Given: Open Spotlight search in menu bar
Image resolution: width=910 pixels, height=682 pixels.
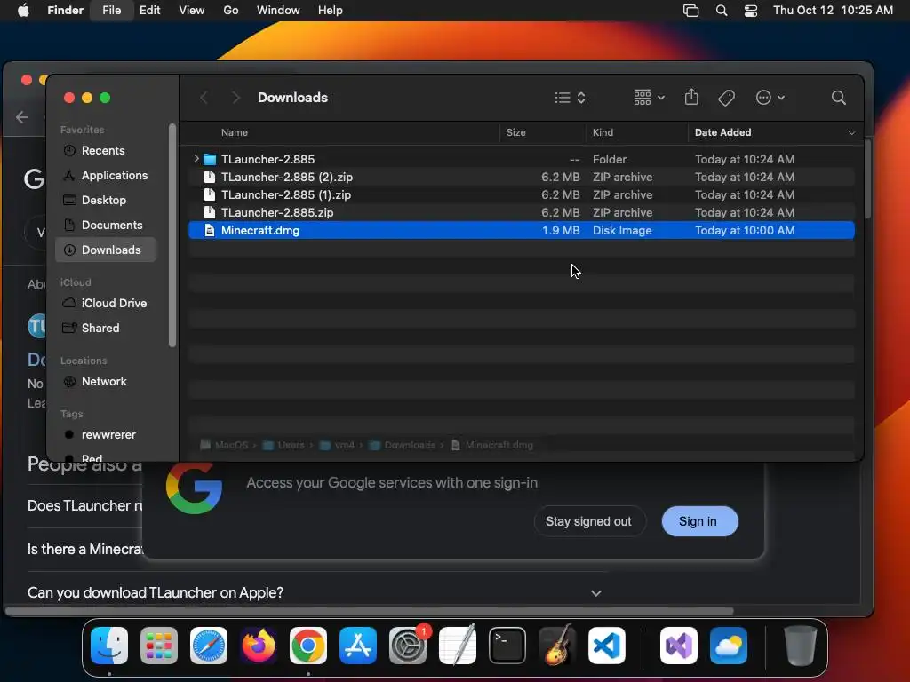Looking at the screenshot, I should pyautogui.click(x=722, y=11).
